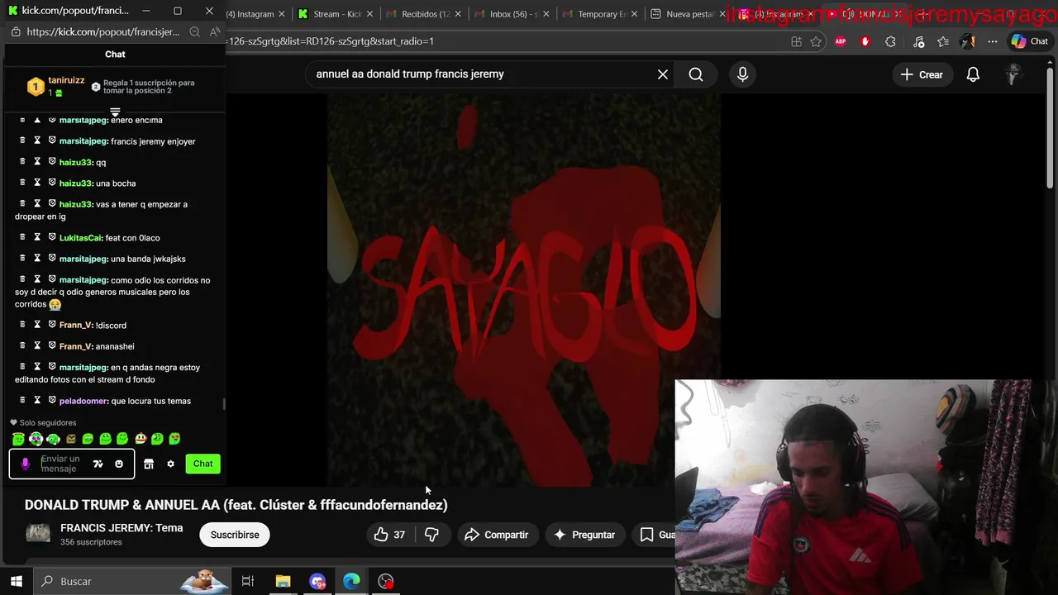Zoom out icon in Kick popout address bar
The height and width of the screenshot is (595, 1058).
pos(194,31)
